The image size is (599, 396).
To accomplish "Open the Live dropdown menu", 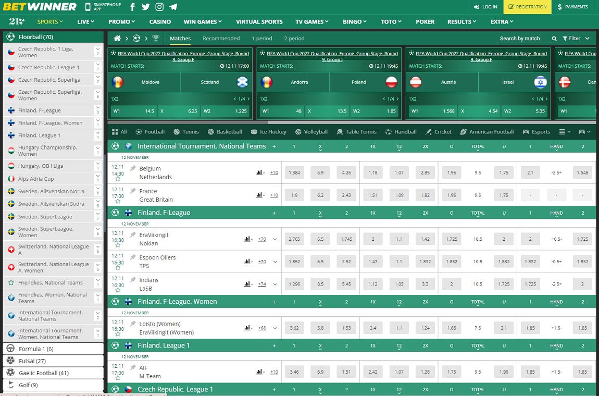I will tap(85, 22).
